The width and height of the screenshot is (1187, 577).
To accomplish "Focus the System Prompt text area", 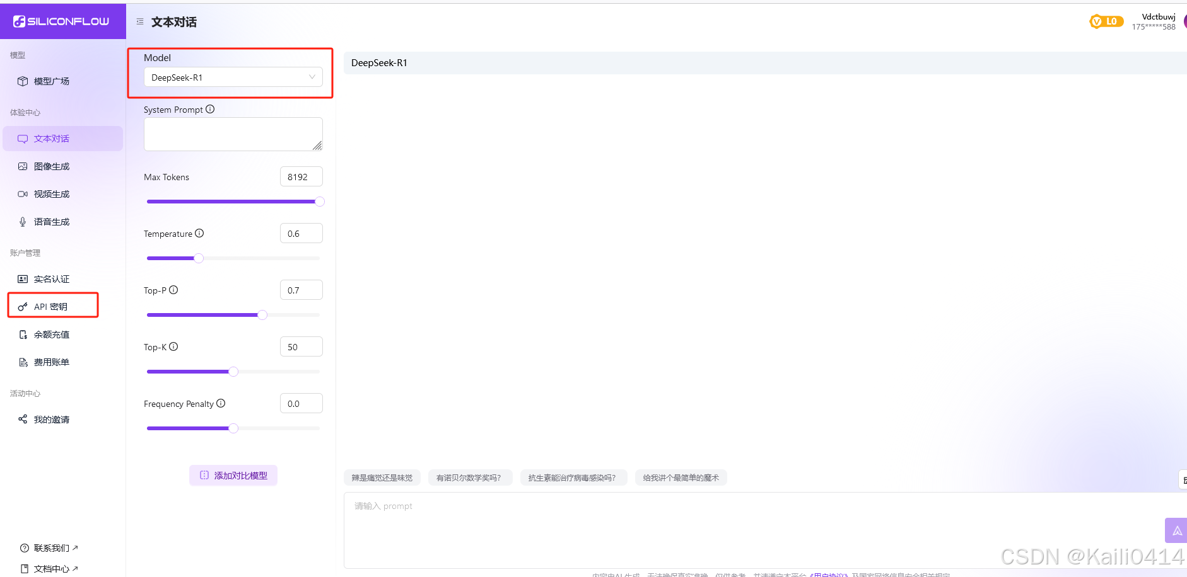I will pos(233,134).
